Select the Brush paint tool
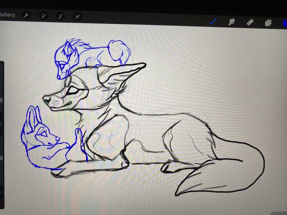 pos(214,21)
